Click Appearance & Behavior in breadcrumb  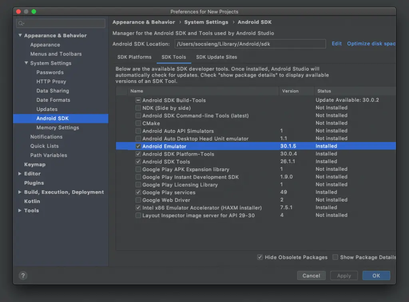(x=144, y=22)
